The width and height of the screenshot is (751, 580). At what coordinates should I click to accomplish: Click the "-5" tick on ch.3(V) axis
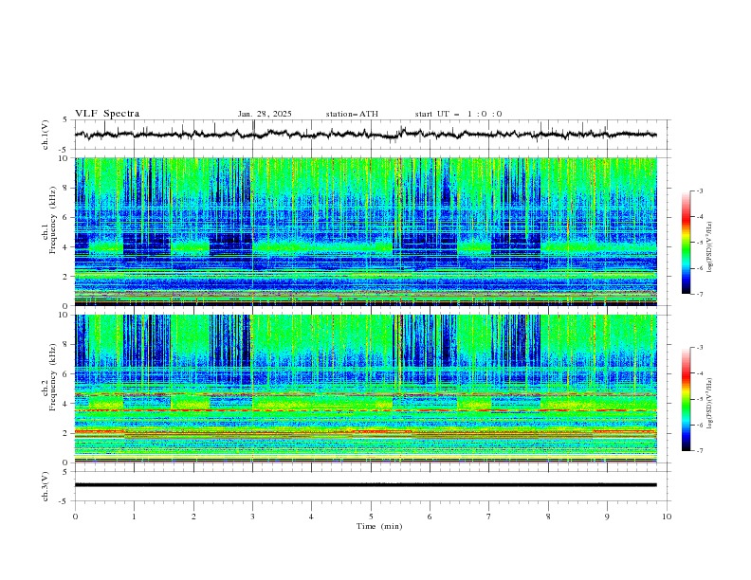point(64,501)
